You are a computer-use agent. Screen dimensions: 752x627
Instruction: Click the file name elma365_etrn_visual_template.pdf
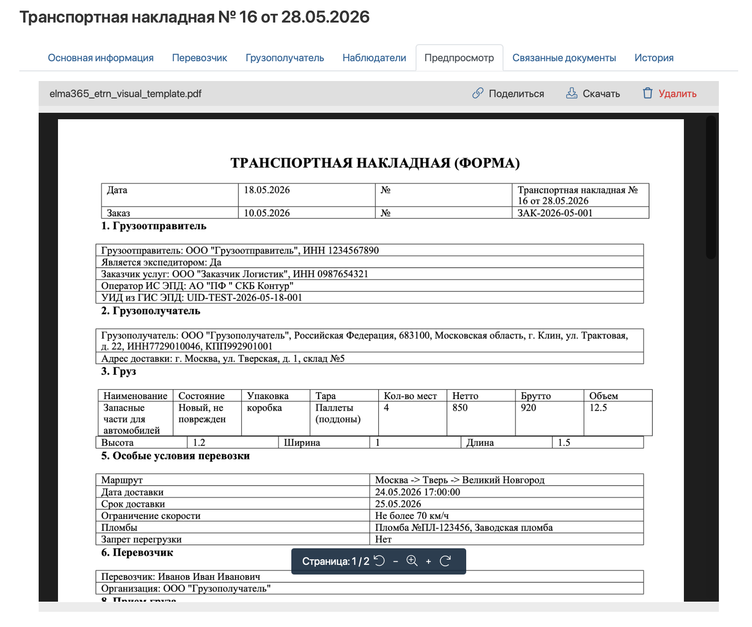(x=126, y=93)
